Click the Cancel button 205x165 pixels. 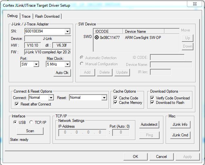pos(161,157)
